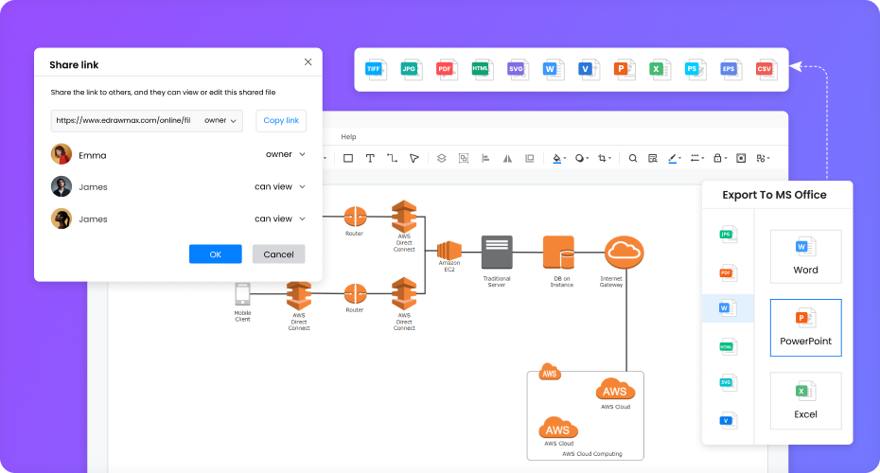Choose the PowerPoint export option
This screenshot has height=473, width=880.
805,327
